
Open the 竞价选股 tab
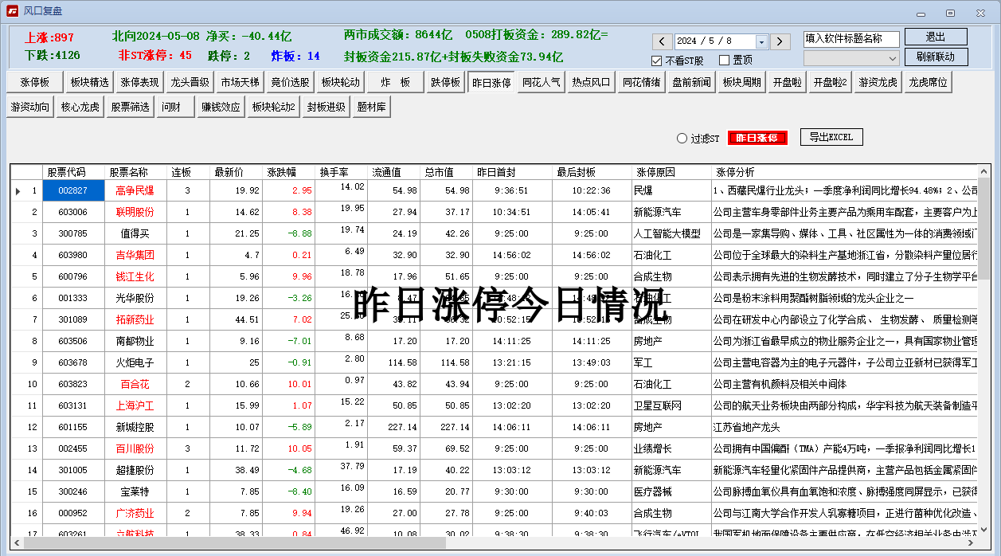290,82
